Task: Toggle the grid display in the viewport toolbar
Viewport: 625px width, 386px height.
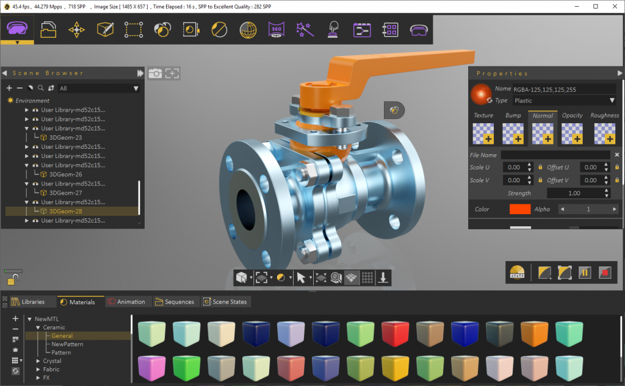Action: pos(367,277)
